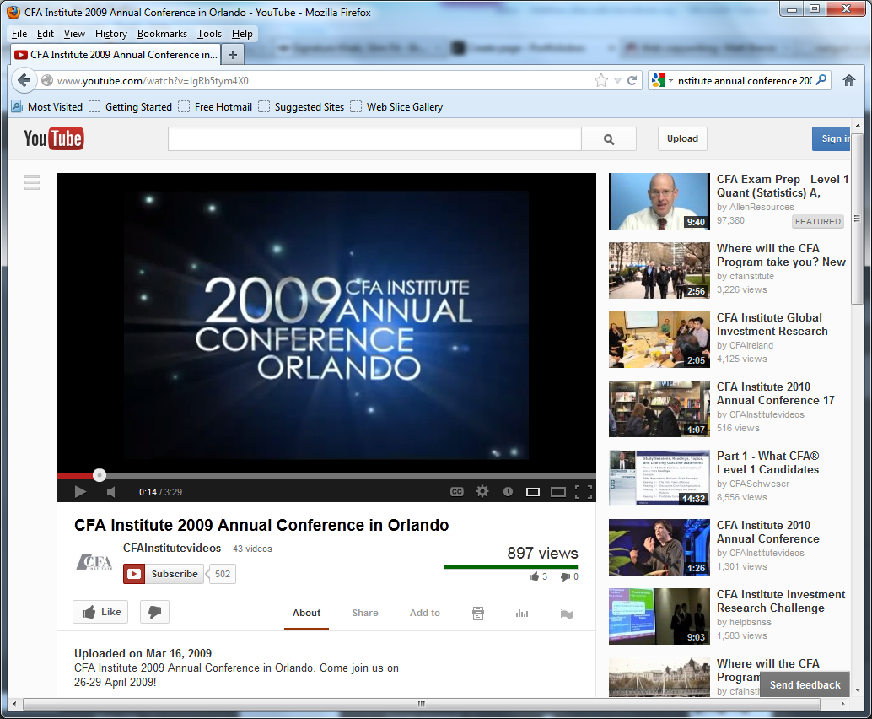
Task: Open the History menu
Action: (x=111, y=34)
